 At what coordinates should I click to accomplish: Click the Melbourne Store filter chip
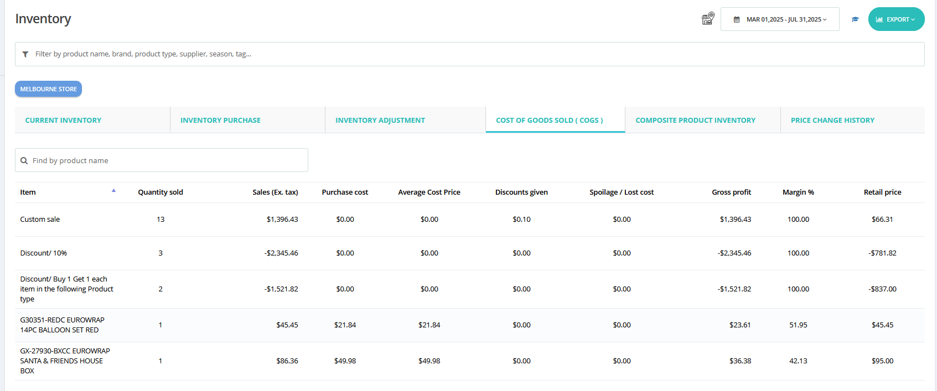tap(49, 89)
